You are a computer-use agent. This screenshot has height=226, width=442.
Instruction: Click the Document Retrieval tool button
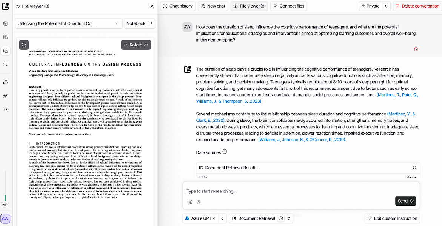point(253,218)
